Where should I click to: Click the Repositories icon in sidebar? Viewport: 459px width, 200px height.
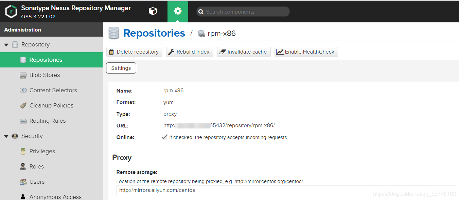coord(23,60)
